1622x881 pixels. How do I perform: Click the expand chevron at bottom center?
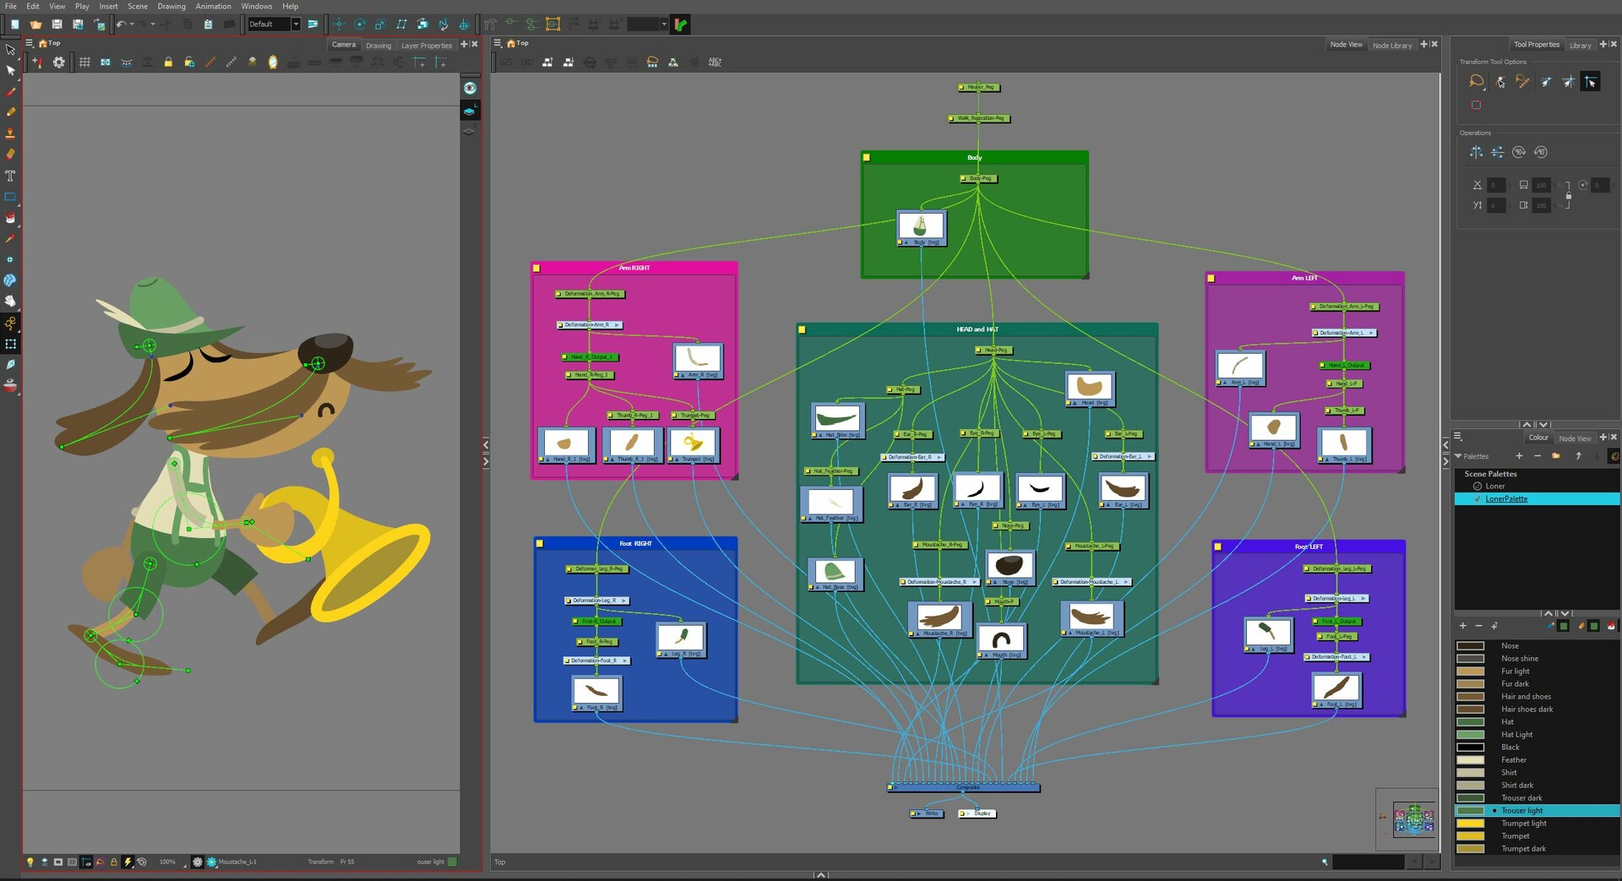821,875
